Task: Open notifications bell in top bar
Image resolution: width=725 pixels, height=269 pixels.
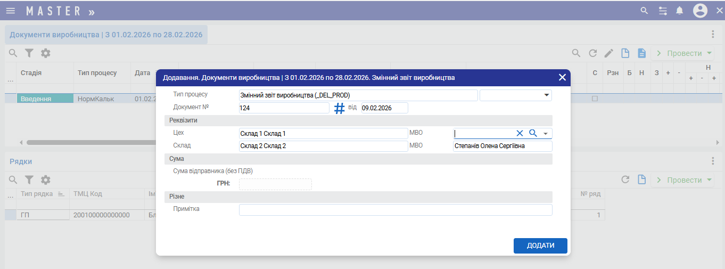Action: 679,11
